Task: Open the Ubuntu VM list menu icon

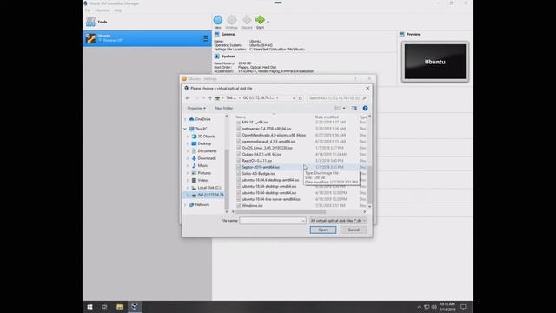Action: pos(205,38)
